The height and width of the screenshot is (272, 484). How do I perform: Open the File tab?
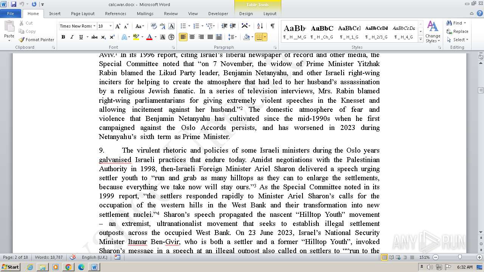(x=11, y=14)
